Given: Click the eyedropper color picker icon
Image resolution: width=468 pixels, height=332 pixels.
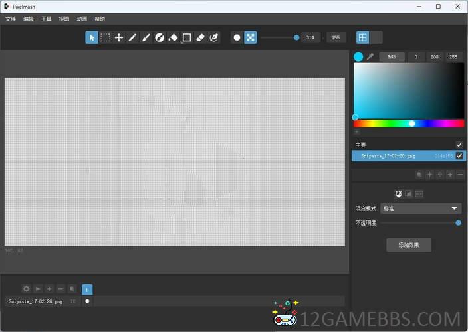Looking at the screenshot, I should coord(370,57).
